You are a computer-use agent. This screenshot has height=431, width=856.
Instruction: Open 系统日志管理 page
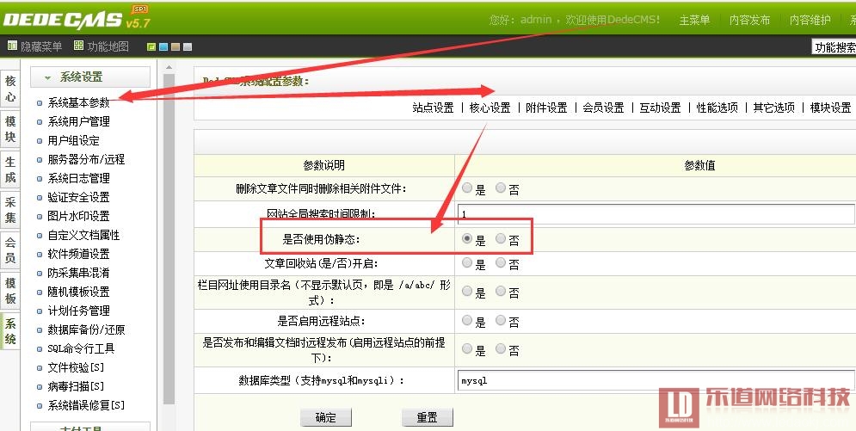pos(78,178)
